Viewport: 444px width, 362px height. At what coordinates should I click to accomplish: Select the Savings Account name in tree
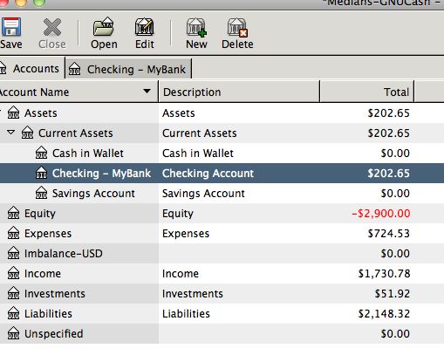[93, 194]
